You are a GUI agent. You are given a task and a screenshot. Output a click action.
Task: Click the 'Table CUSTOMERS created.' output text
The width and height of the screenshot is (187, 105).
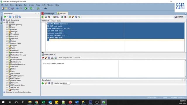(x=53, y=64)
